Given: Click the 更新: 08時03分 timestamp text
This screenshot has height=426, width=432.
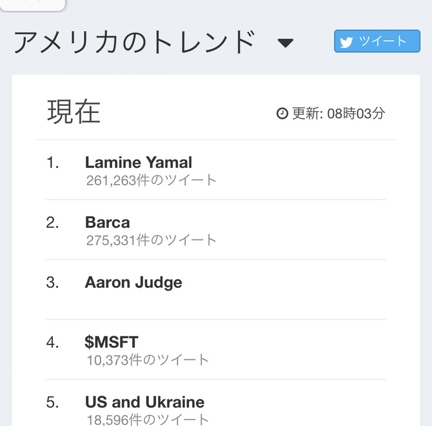Looking at the screenshot, I should (x=339, y=114).
